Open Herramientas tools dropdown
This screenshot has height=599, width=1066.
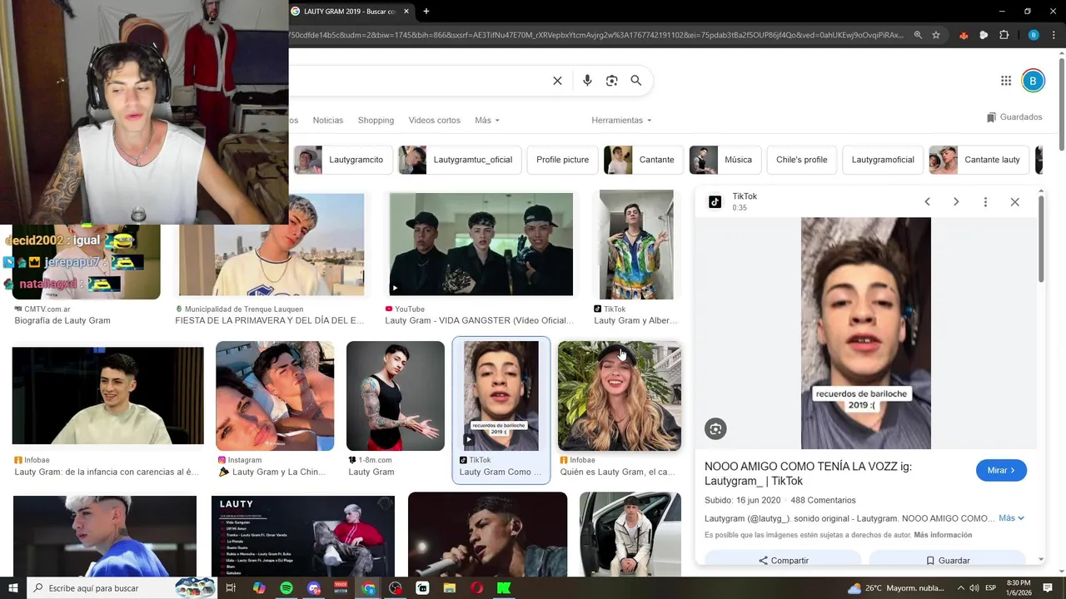(621, 121)
